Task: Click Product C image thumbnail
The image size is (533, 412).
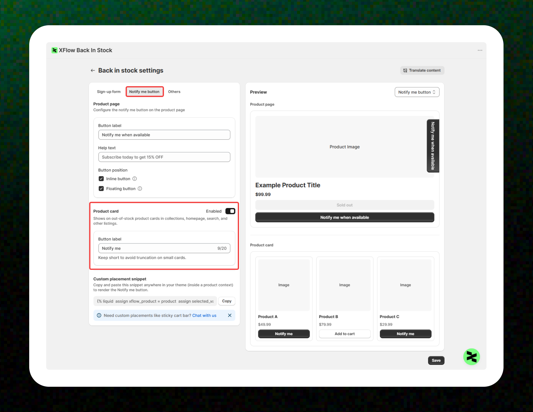Action: point(405,285)
